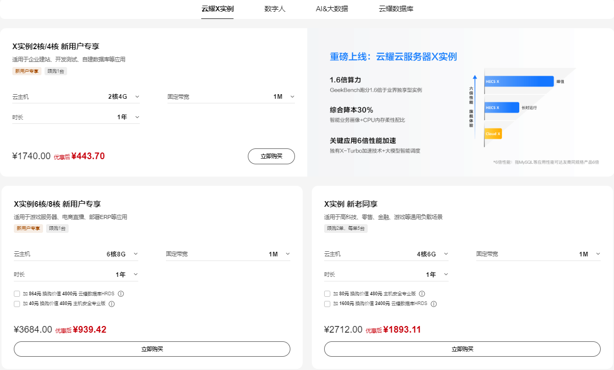Viewport: 614px width, 370px height.
Task: Enable the 加80元 主机安全专业版 checkbox
Action: [x=327, y=294]
